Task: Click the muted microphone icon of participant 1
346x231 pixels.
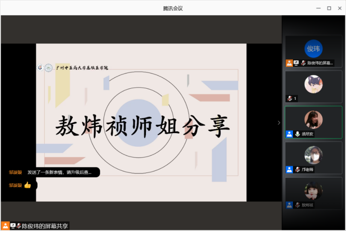Action: pos(290,98)
